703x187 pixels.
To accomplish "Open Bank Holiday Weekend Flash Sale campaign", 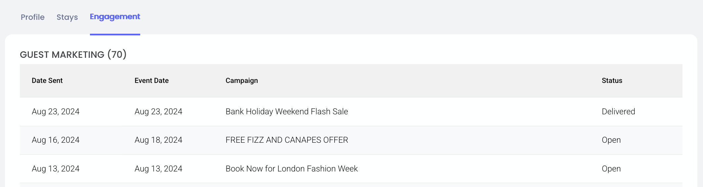I will 286,112.
